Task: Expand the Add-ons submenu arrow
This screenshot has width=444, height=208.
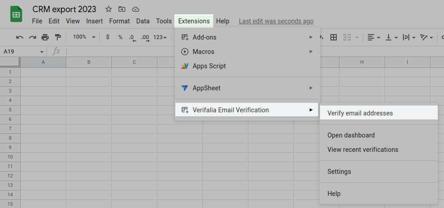Action: [311, 37]
